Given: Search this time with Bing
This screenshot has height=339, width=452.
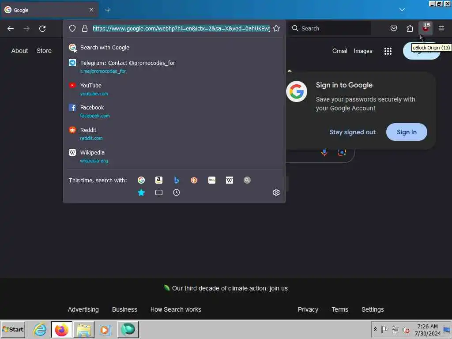Looking at the screenshot, I should coord(177,180).
